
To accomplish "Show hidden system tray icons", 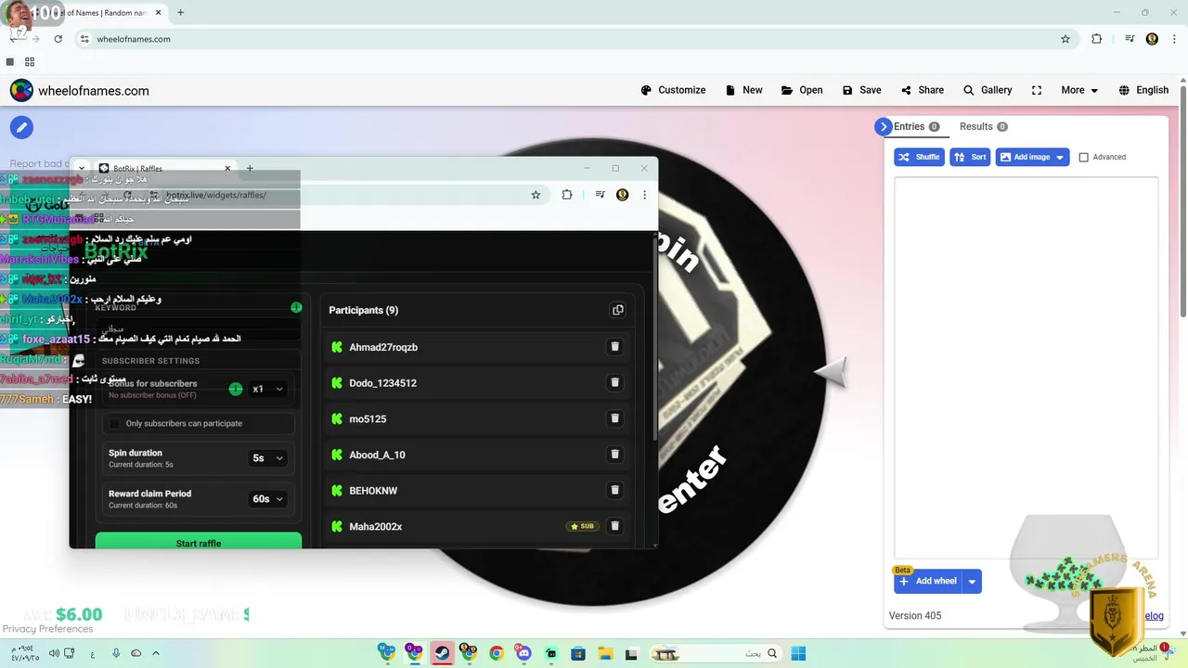I will (x=155, y=653).
